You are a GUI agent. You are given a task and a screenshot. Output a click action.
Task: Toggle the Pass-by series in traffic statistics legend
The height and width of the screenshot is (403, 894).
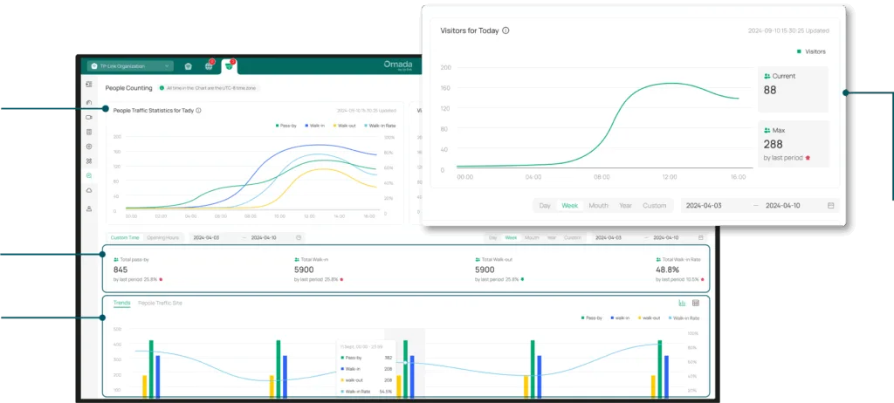pos(285,126)
